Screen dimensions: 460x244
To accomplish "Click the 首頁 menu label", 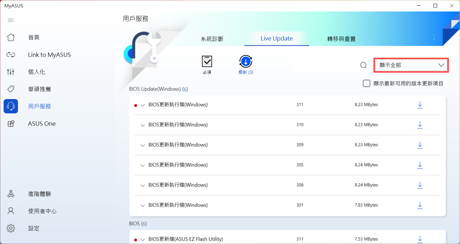I will pos(34,37).
